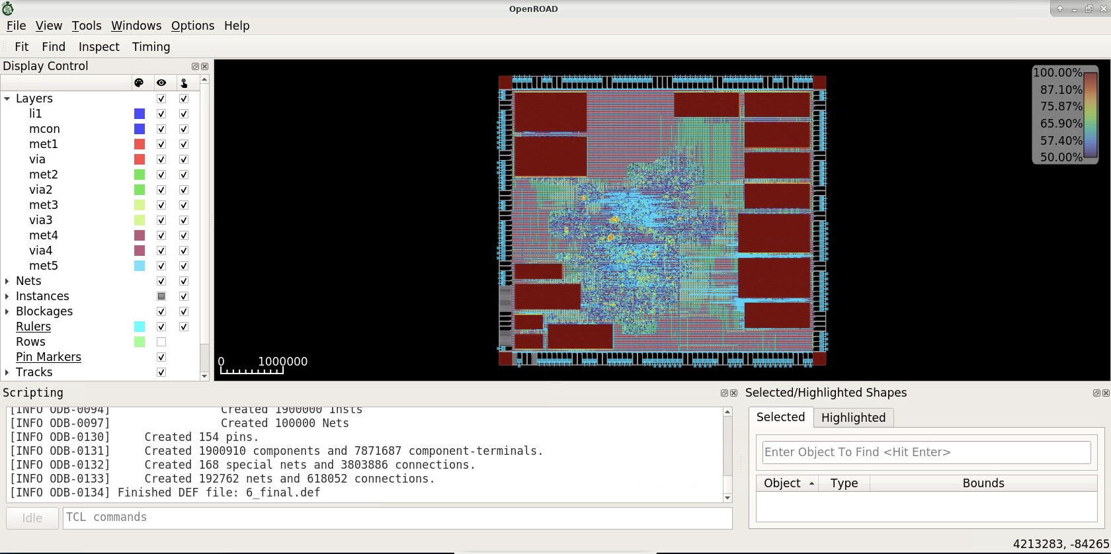Click the selectable pointer column header icon
This screenshot has width=1111, height=554.
point(184,83)
